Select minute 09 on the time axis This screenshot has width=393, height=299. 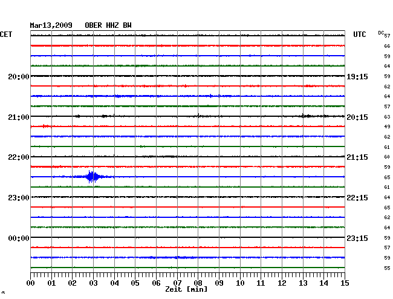(219, 283)
